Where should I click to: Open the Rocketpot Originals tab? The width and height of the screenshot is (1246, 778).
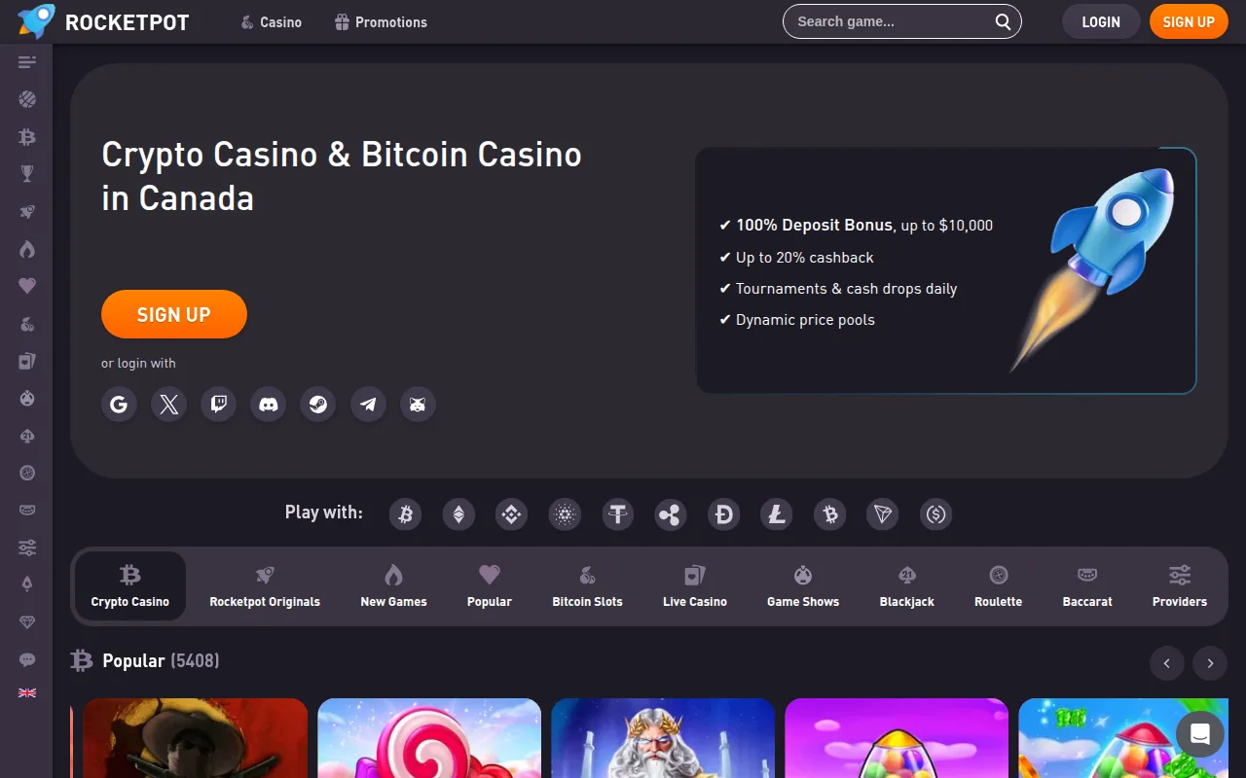(x=265, y=586)
